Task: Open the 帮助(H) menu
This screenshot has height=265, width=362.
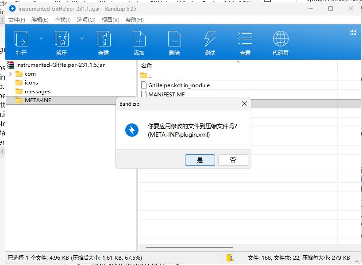Action: (x=135, y=20)
